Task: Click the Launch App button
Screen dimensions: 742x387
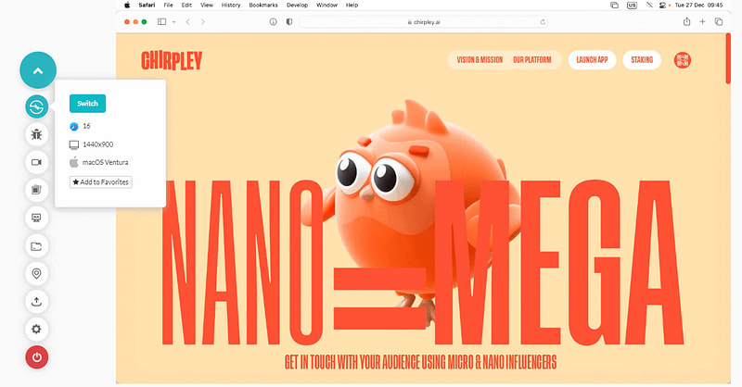Action: (x=592, y=60)
